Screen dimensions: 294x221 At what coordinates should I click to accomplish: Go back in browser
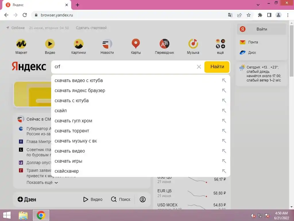(6, 15)
